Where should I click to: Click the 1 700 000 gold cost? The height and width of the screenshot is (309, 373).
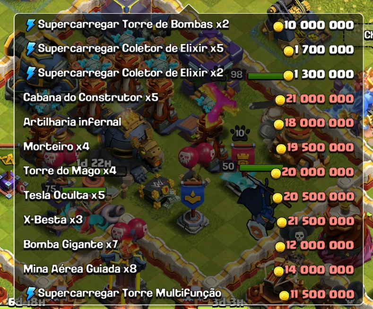324,50
